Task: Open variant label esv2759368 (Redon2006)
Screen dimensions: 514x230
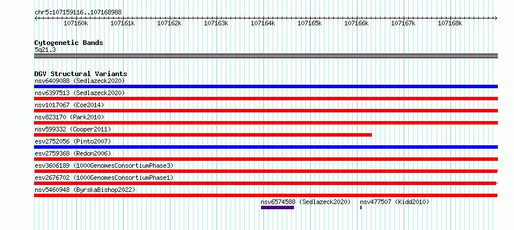Action: [x=73, y=153]
